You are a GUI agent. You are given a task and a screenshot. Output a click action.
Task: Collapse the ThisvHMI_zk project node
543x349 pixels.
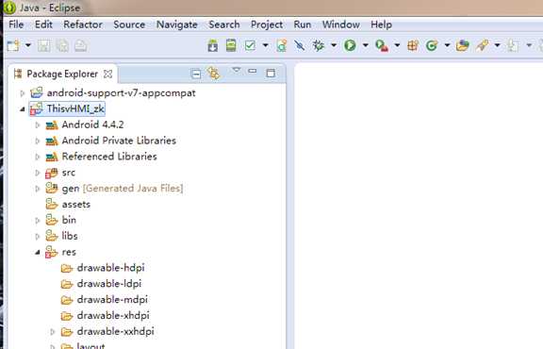point(23,109)
